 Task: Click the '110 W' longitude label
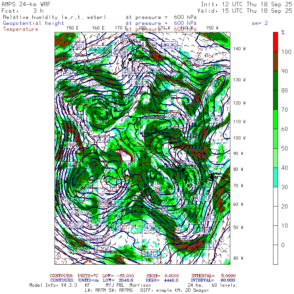click(x=239, y=122)
